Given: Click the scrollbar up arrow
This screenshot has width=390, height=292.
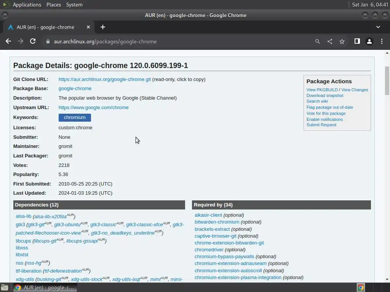Looking at the screenshot, I should (x=387, y=53).
